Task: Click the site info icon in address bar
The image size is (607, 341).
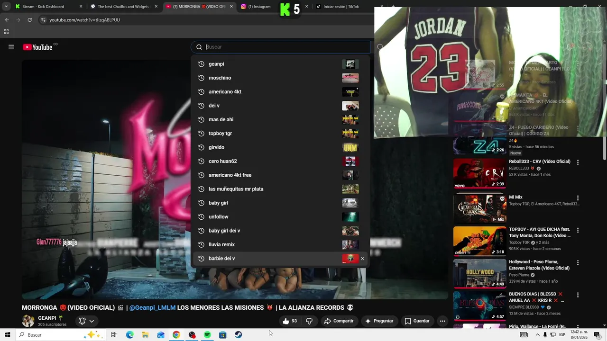Action: point(43,20)
